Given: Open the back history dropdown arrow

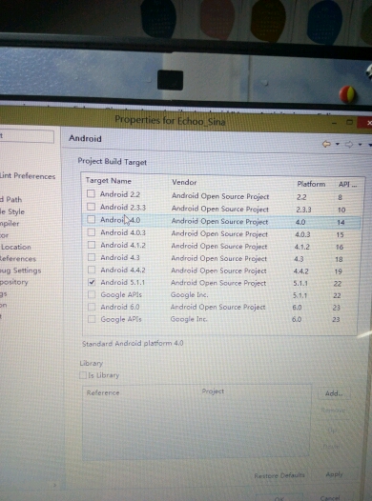Looking at the screenshot, I should pyautogui.click(x=338, y=145).
